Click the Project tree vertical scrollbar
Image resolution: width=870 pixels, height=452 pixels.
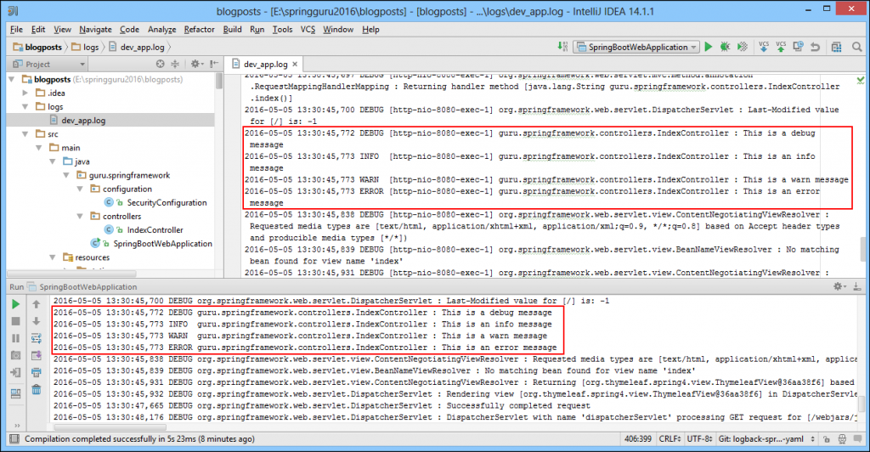219,81
